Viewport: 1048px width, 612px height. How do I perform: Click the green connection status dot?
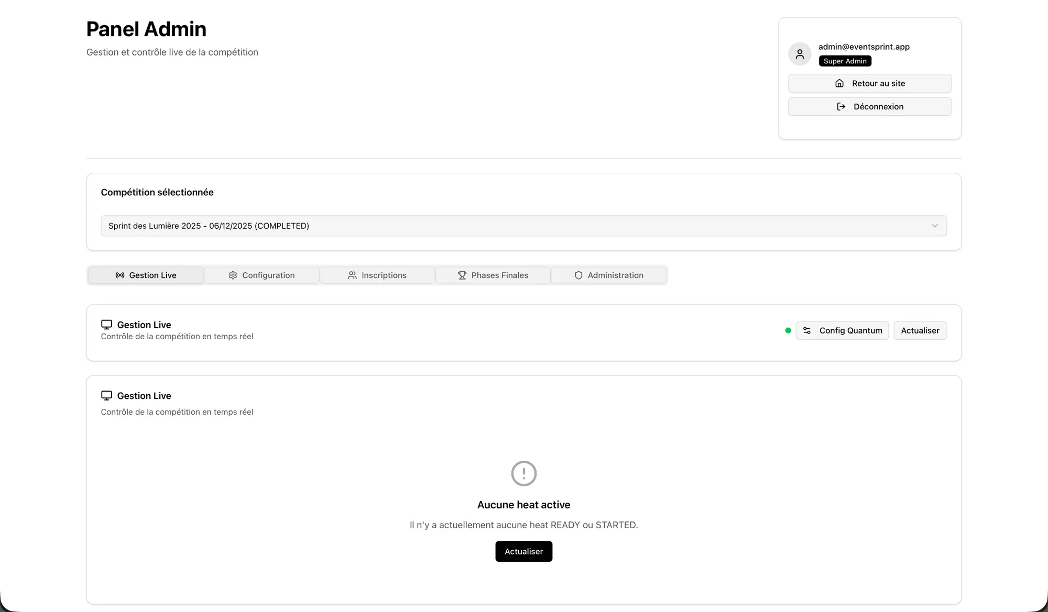[x=788, y=331]
